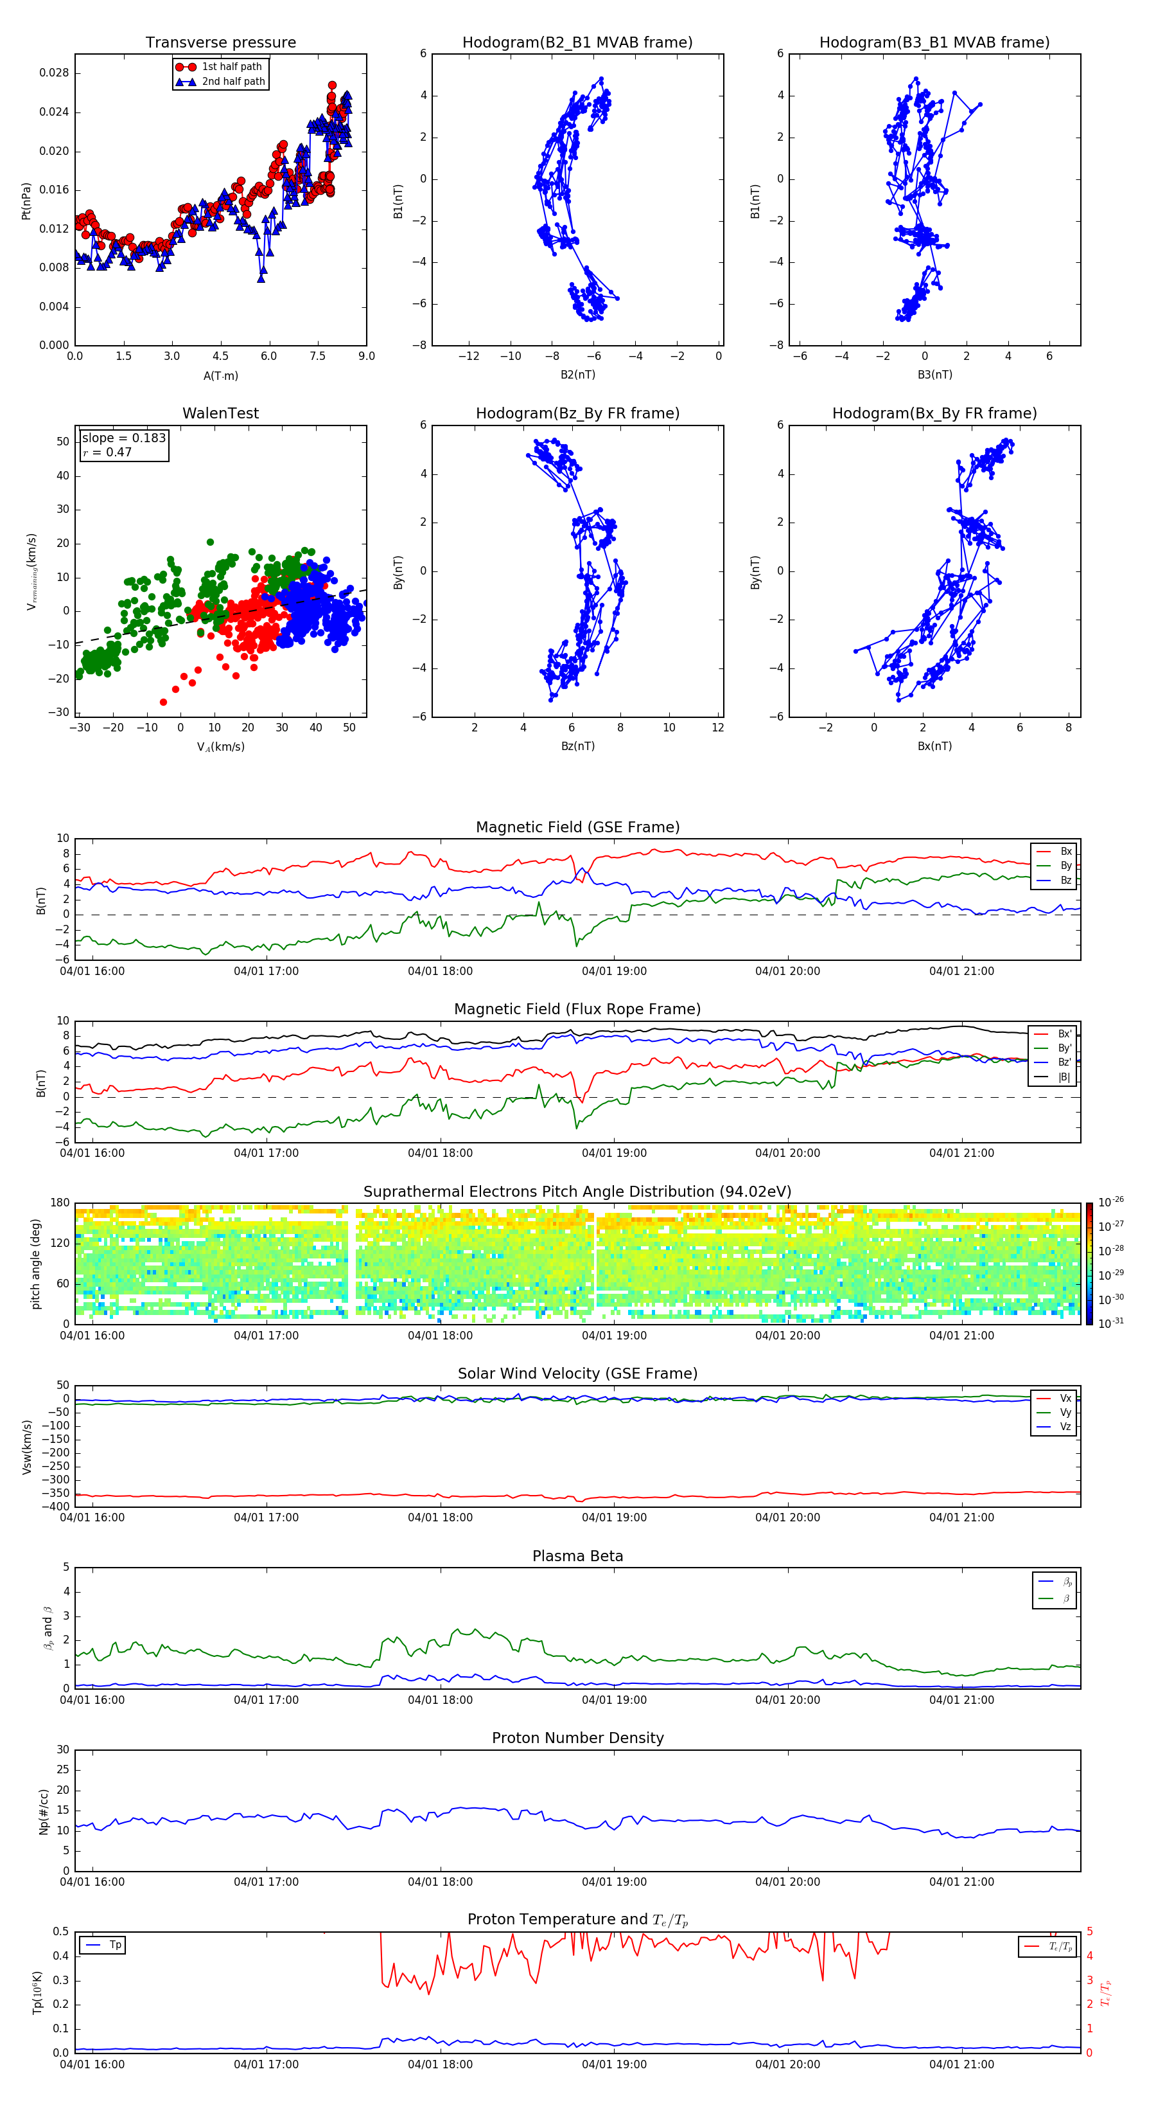This screenshot has width=1156, height=2121.
Task: Click the Suprathermal Electrons Pitch Angle Distribution title
Action: pyautogui.click(x=577, y=1192)
